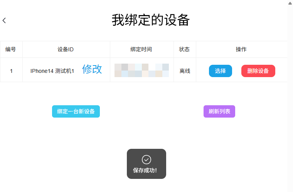Screen dimensions: 293x192
Task: Click the blurred binding time cell
Action: pos(141,70)
